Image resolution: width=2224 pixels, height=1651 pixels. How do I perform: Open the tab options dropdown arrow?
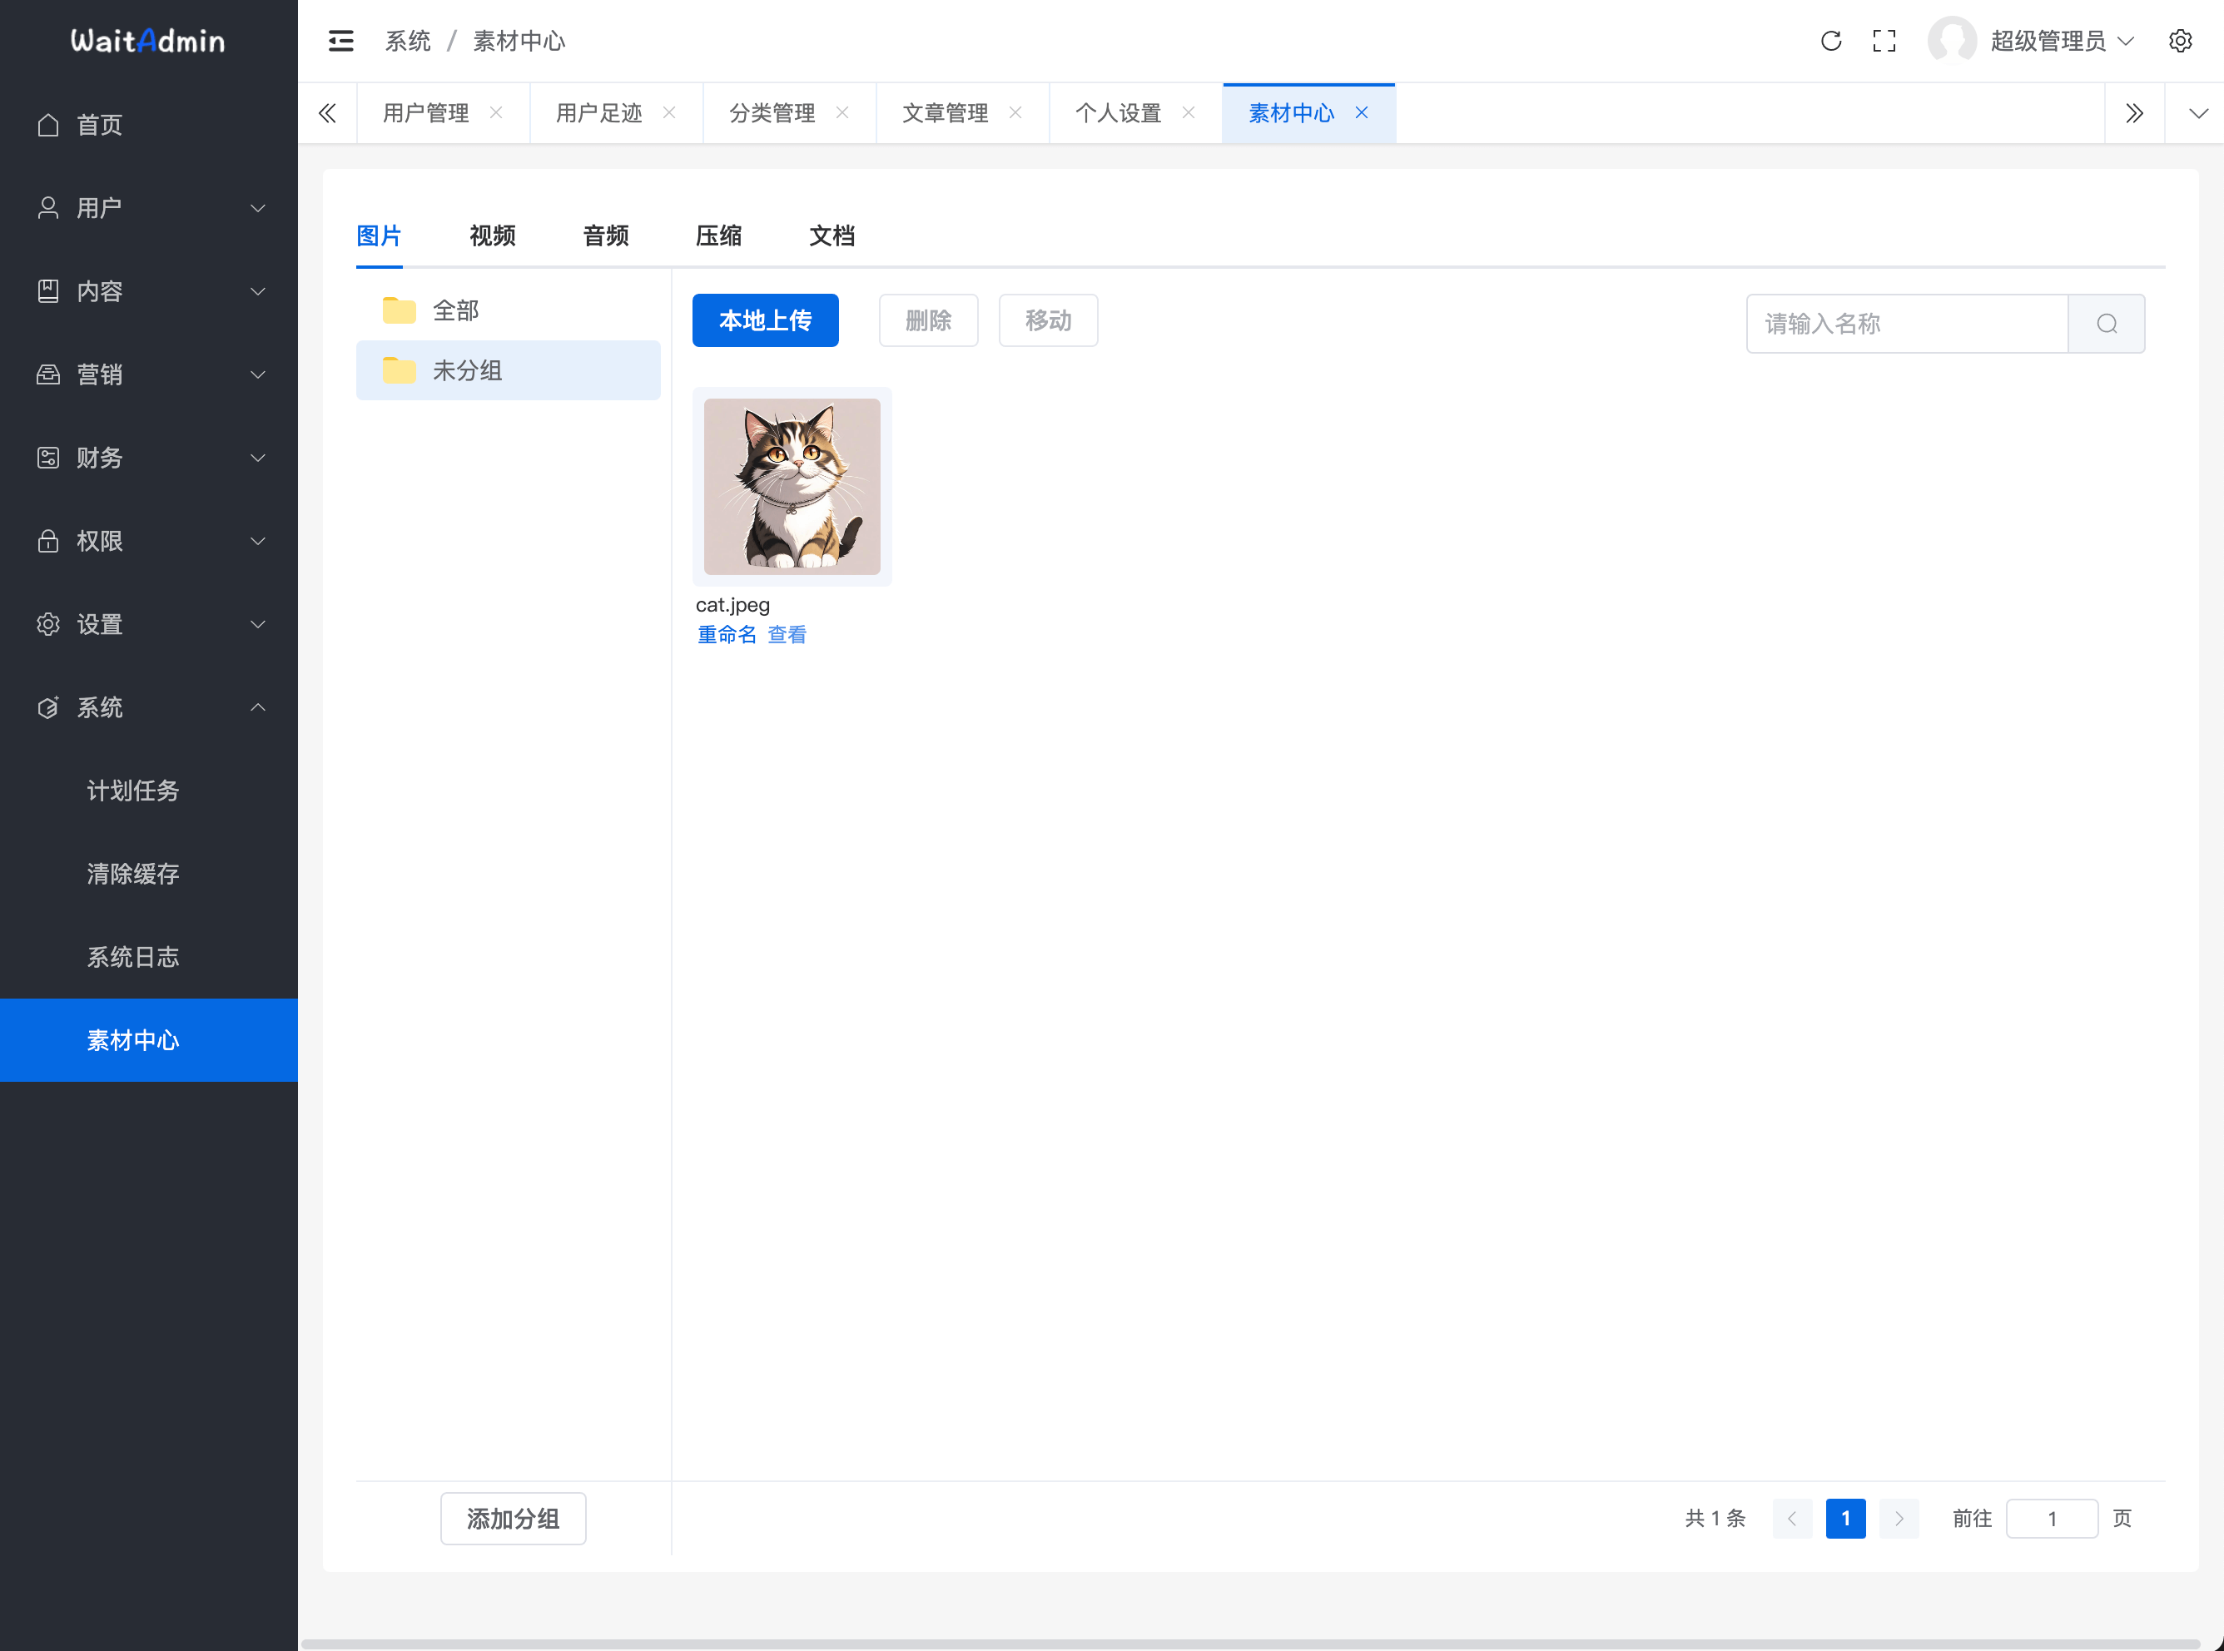click(2197, 113)
